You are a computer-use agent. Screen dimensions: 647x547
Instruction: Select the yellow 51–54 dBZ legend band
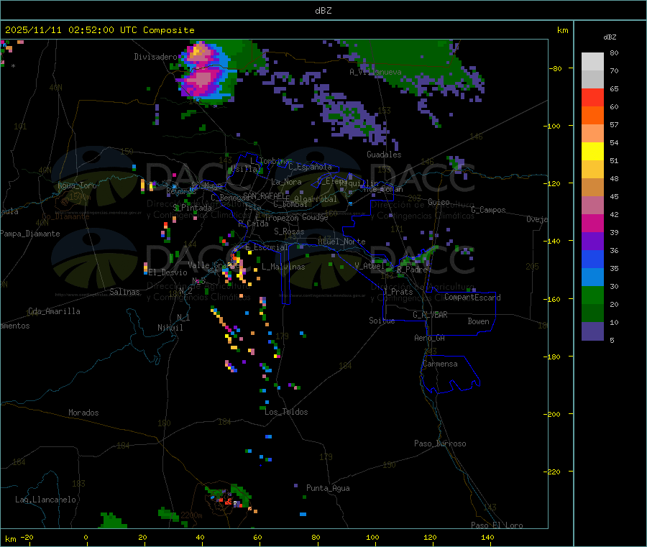pyautogui.click(x=592, y=152)
